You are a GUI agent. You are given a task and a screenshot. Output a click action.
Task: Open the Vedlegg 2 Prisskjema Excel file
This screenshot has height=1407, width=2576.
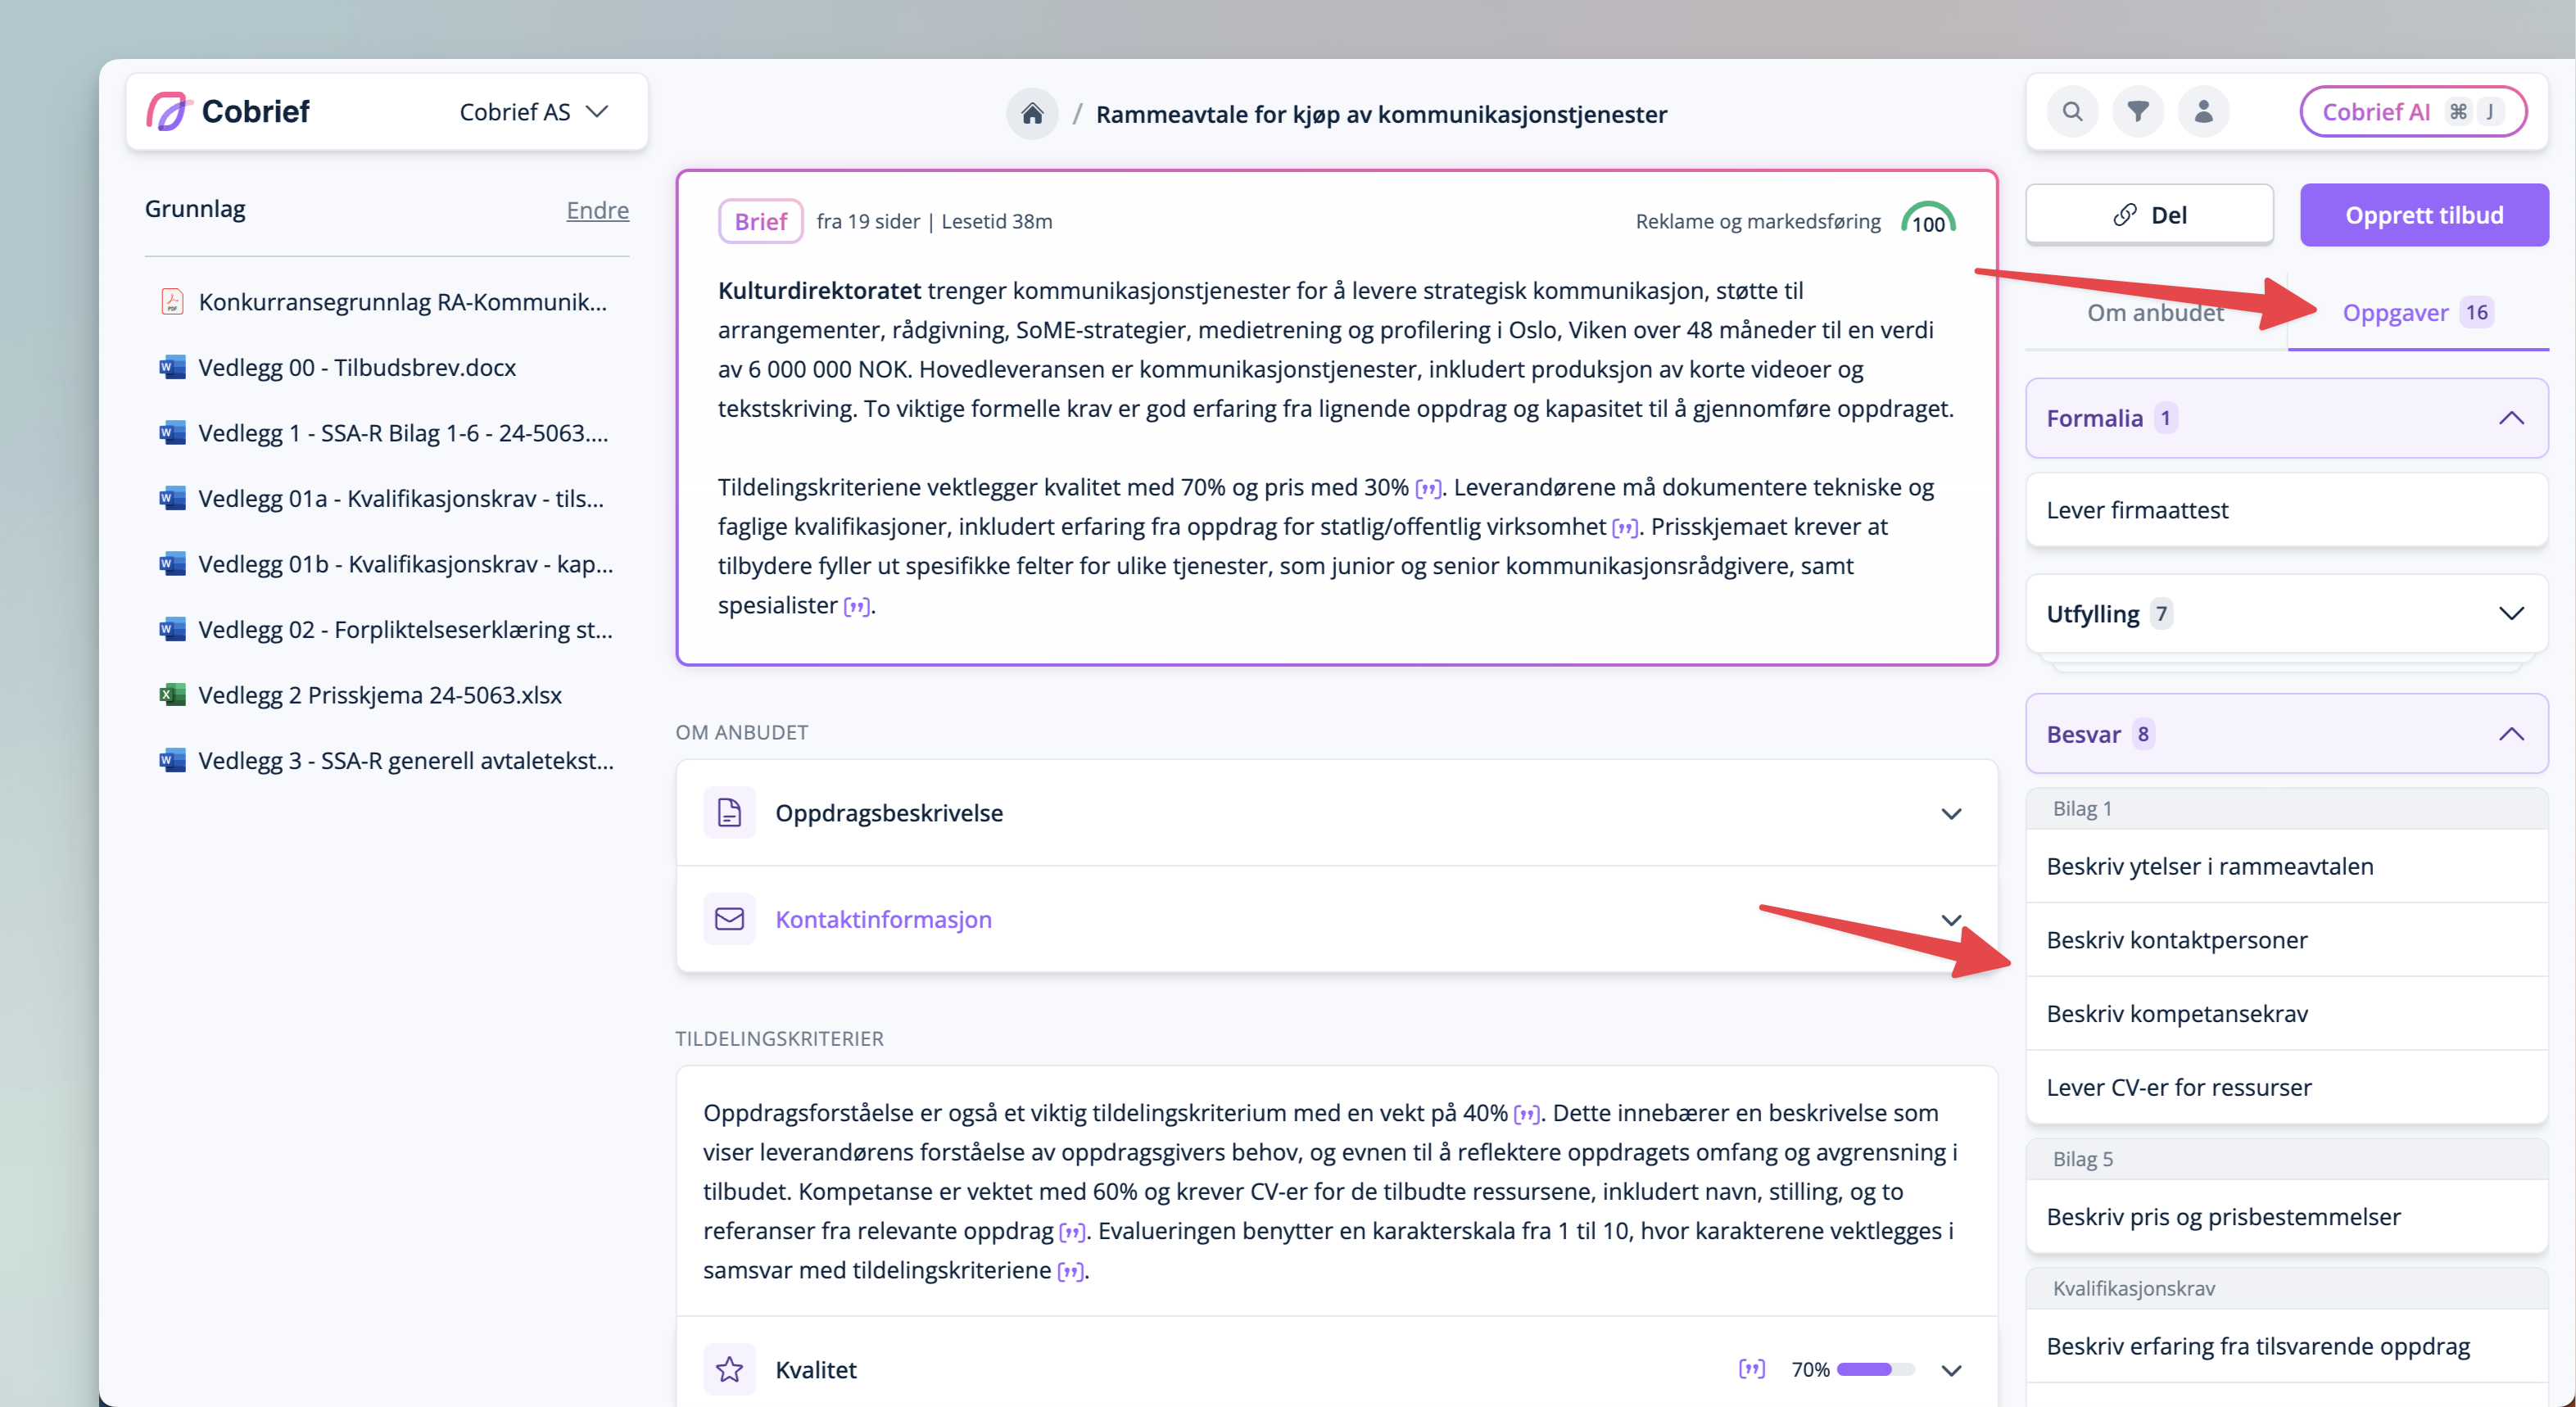pyautogui.click(x=379, y=695)
